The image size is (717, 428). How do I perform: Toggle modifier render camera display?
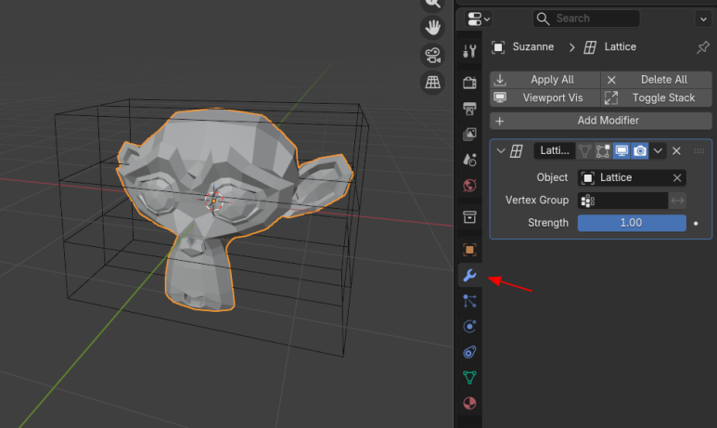640,150
